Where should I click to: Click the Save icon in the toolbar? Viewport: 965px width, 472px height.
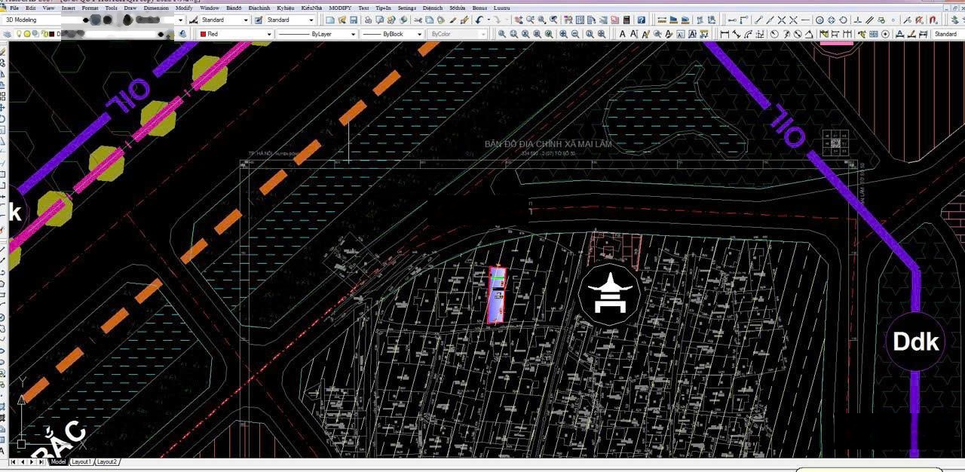pyautogui.click(x=354, y=20)
